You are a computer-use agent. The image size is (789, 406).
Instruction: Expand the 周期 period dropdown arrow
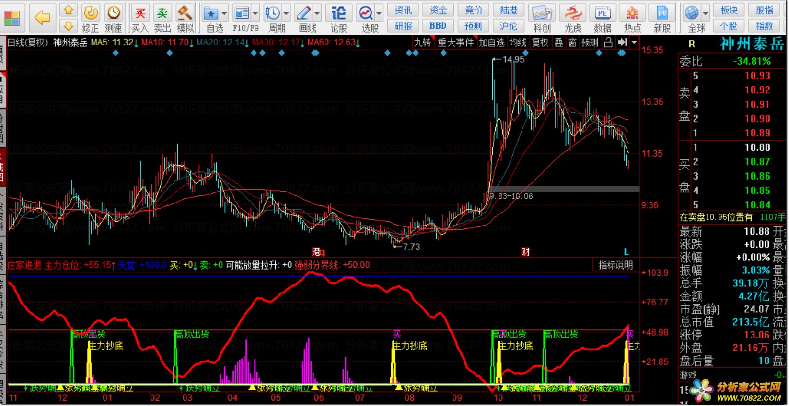286,13
